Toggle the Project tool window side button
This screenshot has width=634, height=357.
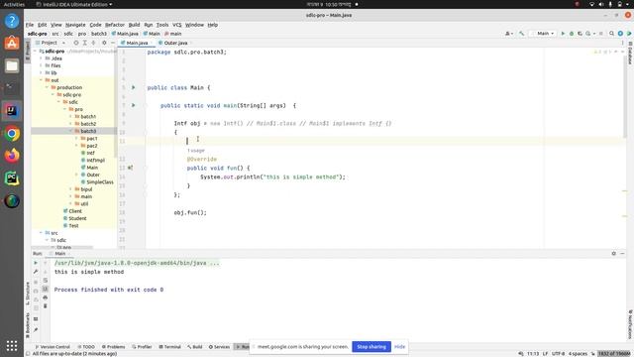click(28, 51)
